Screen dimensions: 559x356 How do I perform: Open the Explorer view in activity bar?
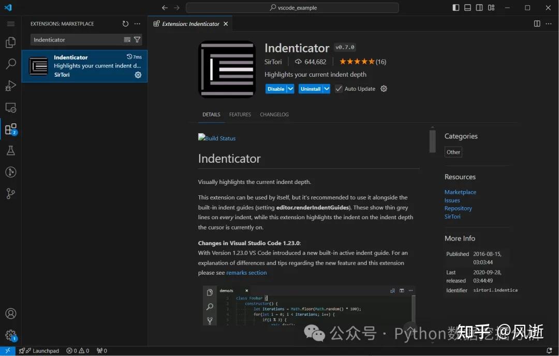point(10,42)
